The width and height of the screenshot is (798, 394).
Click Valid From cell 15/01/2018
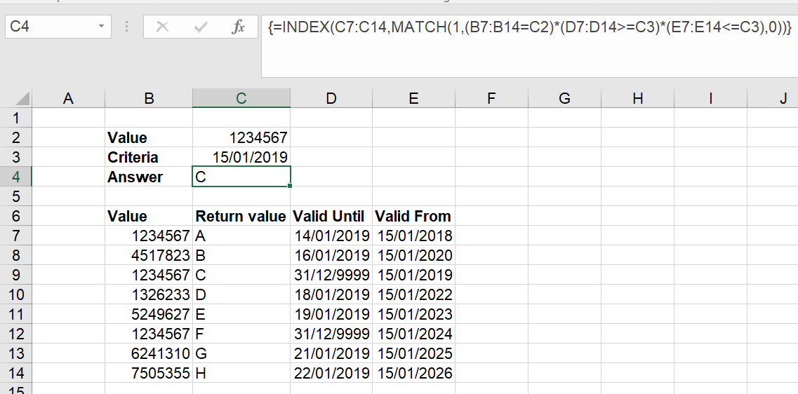413,236
